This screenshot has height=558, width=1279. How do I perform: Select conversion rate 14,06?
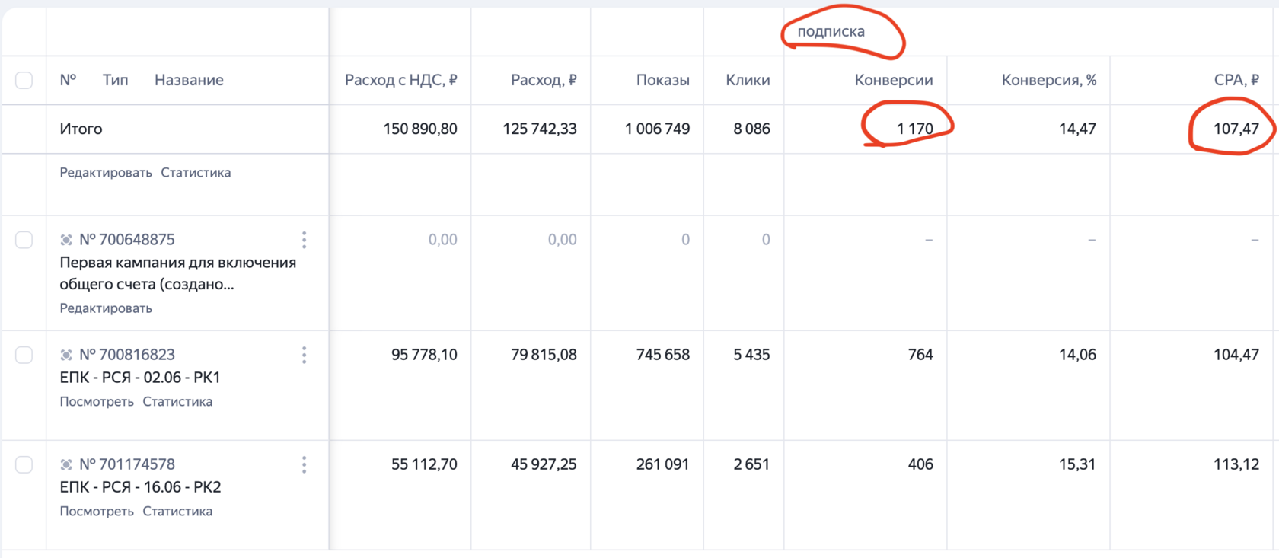(x=1077, y=355)
